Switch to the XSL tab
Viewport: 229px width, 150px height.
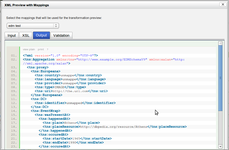26,35
